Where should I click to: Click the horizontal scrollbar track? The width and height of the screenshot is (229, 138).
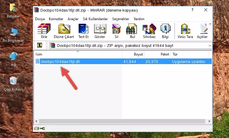pos(122,121)
